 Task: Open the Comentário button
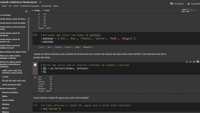(177, 4)
